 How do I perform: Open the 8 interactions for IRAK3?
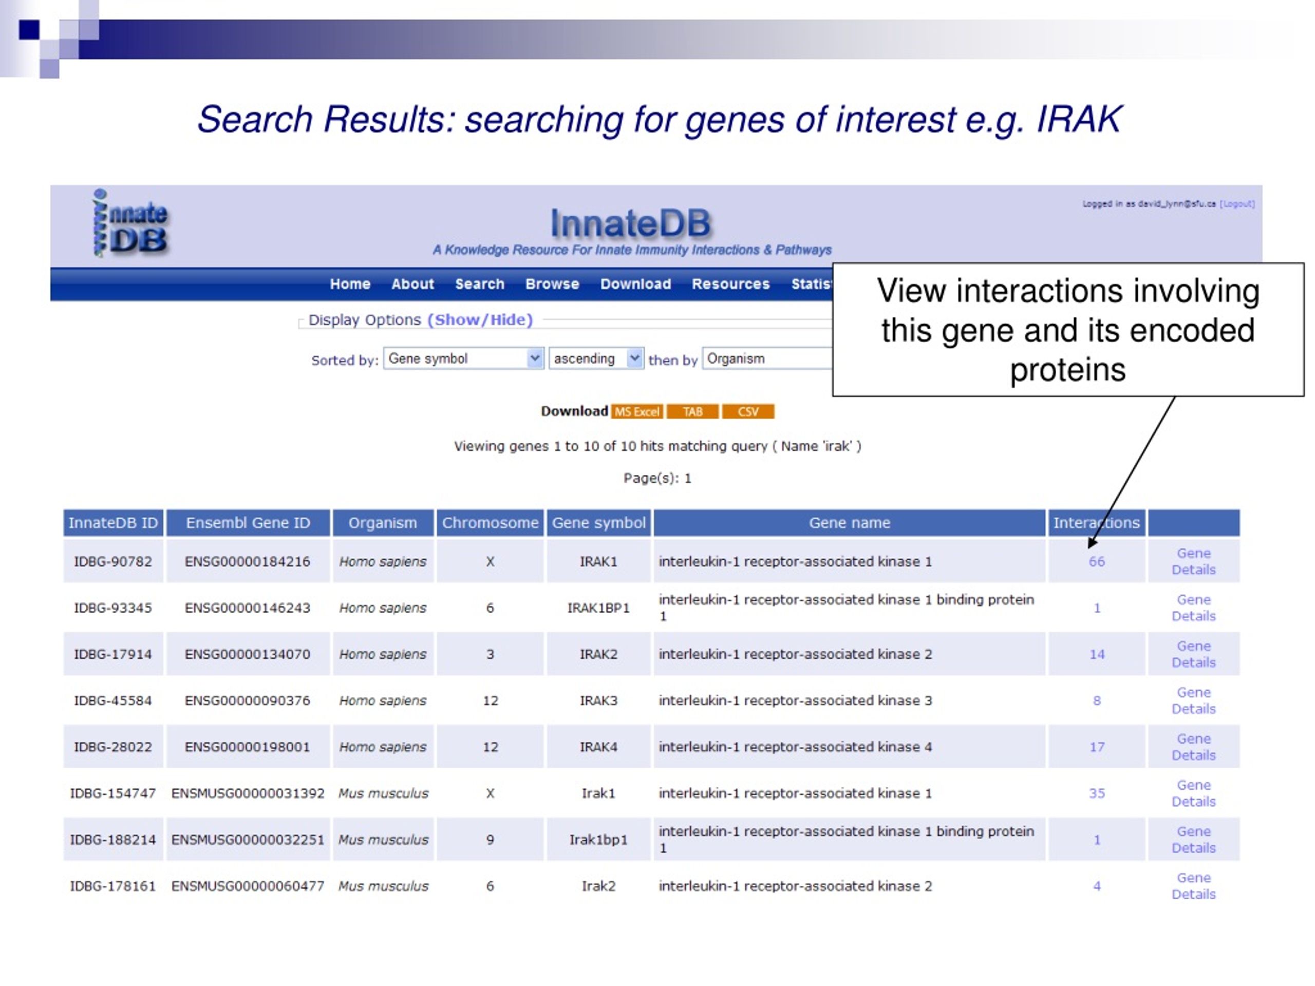1097,700
